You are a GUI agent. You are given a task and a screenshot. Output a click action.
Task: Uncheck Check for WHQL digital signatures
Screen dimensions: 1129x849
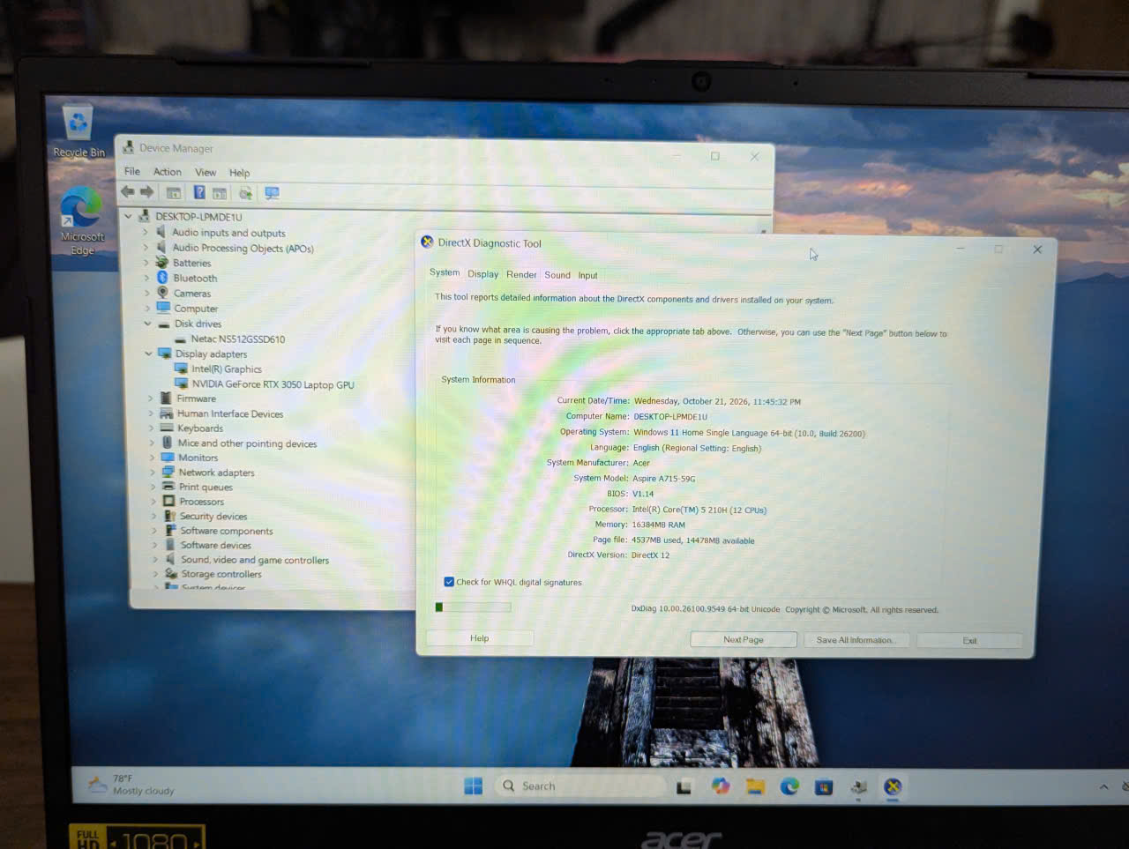point(449,582)
